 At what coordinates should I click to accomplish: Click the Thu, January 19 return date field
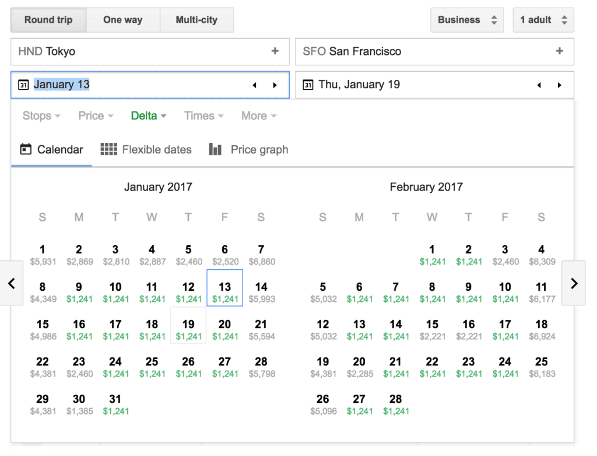434,85
